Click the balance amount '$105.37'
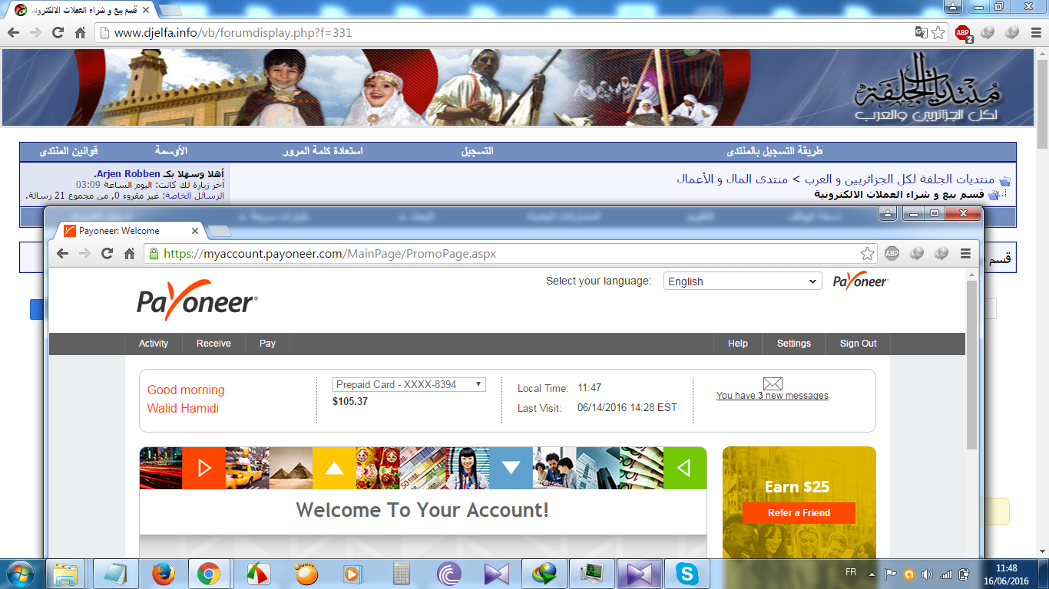Screen dimensions: 1049x589 tap(350, 401)
